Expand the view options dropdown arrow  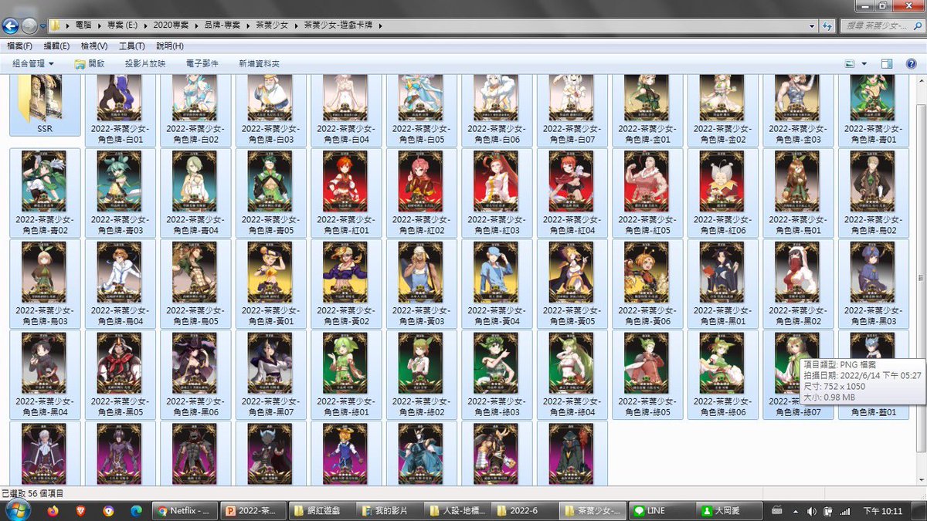coord(864,63)
